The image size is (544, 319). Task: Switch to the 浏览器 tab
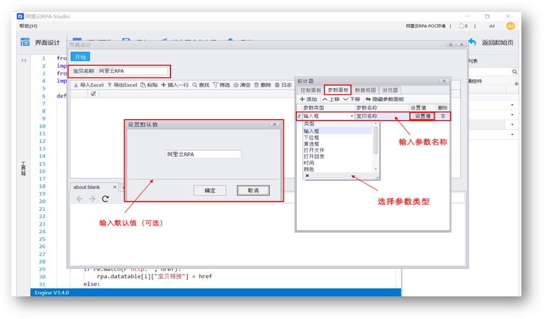[390, 90]
